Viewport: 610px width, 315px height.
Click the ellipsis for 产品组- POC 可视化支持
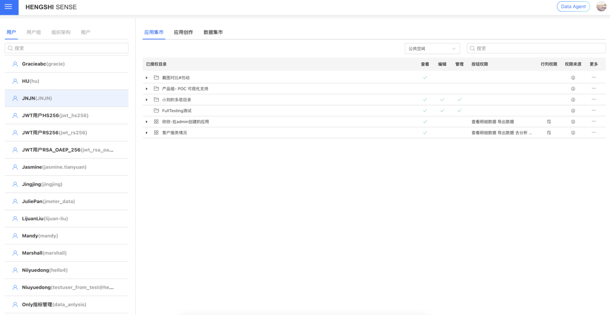pyautogui.click(x=594, y=88)
